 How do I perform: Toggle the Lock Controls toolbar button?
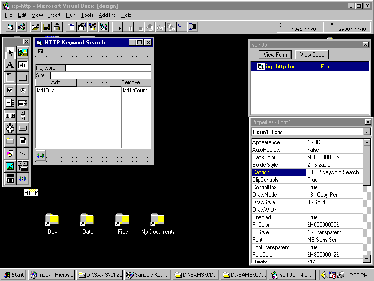pos(57,27)
